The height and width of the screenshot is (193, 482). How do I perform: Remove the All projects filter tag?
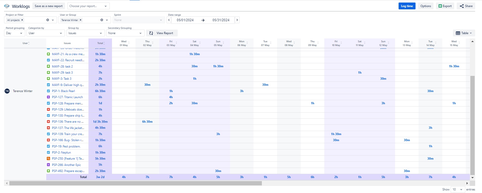pyautogui.click(x=22, y=20)
